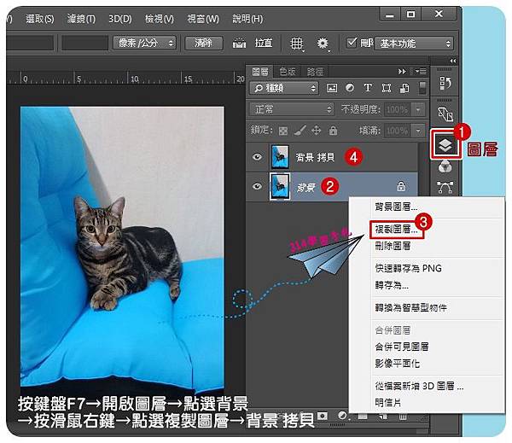The width and height of the screenshot is (512, 443).
Task: Open the History panel icon in dock
Action: 445,83
